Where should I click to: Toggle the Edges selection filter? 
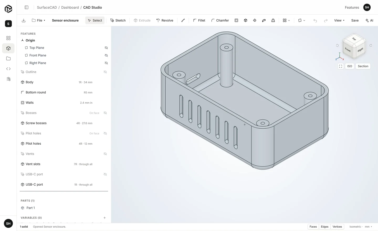(325, 227)
